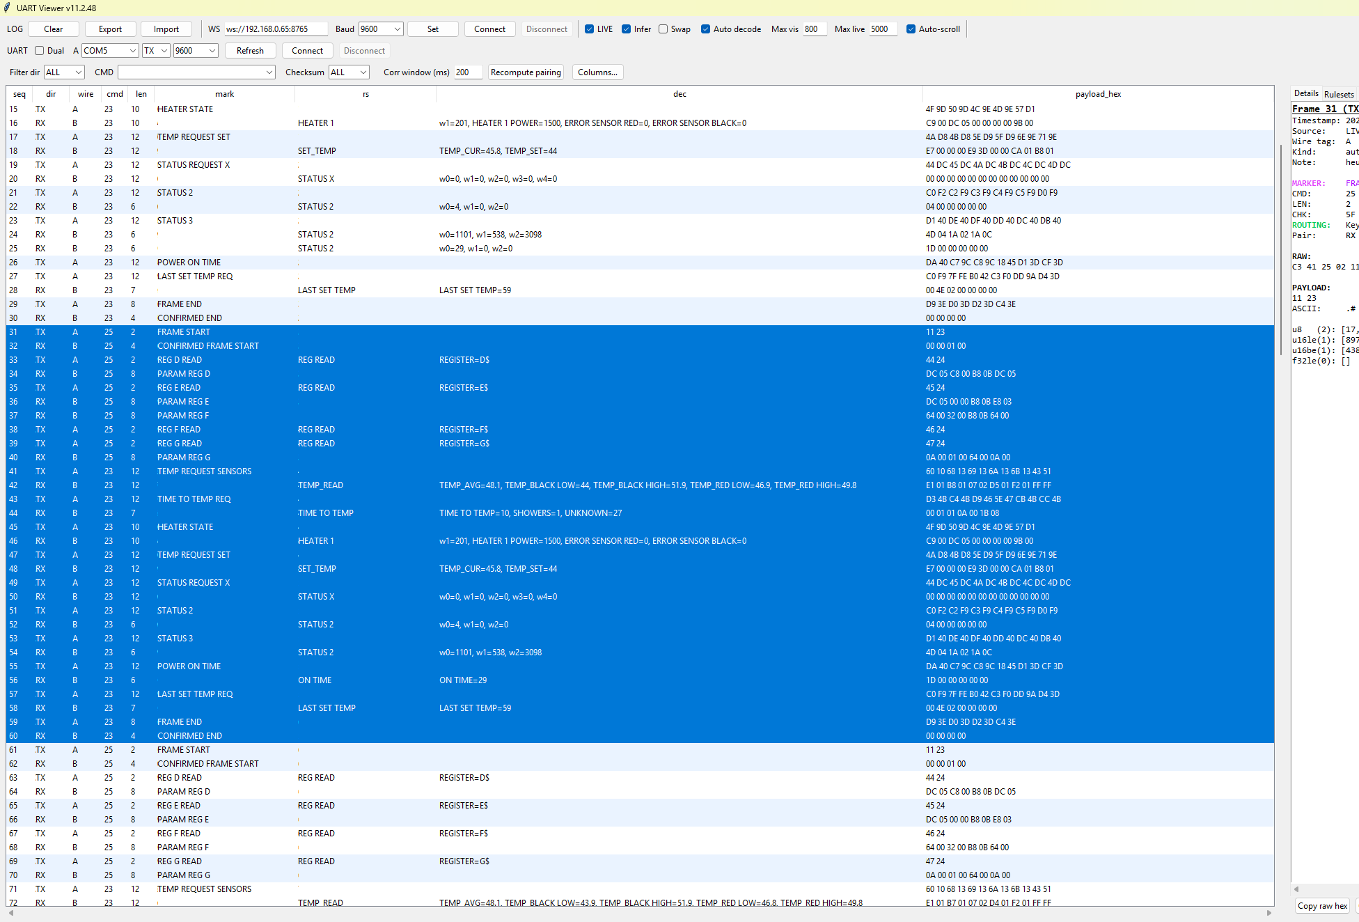Select the Details tab

[x=1306, y=93]
